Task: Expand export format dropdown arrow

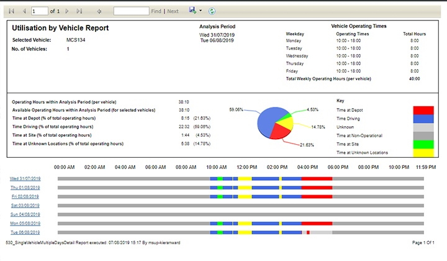Action: [x=201, y=11]
